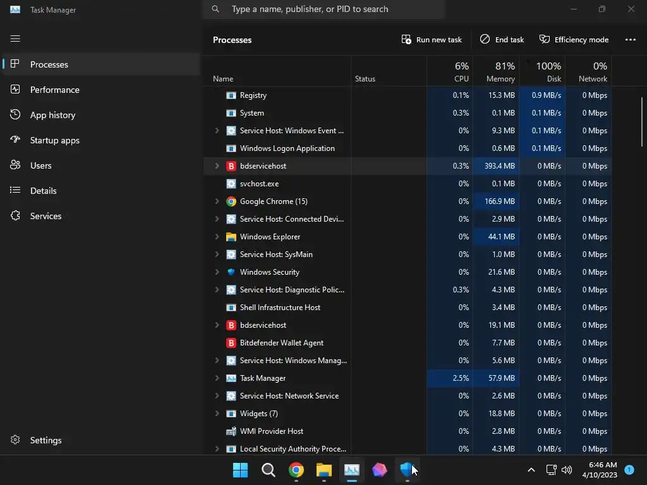The width and height of the screenshot is (647, 485).
Task: Open taskbar Search
Action: click(268, 470)
